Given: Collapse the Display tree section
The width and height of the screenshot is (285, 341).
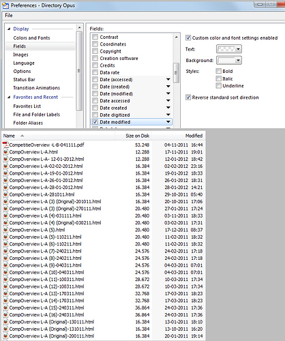Looking at the screenshot, I should 9,29.
